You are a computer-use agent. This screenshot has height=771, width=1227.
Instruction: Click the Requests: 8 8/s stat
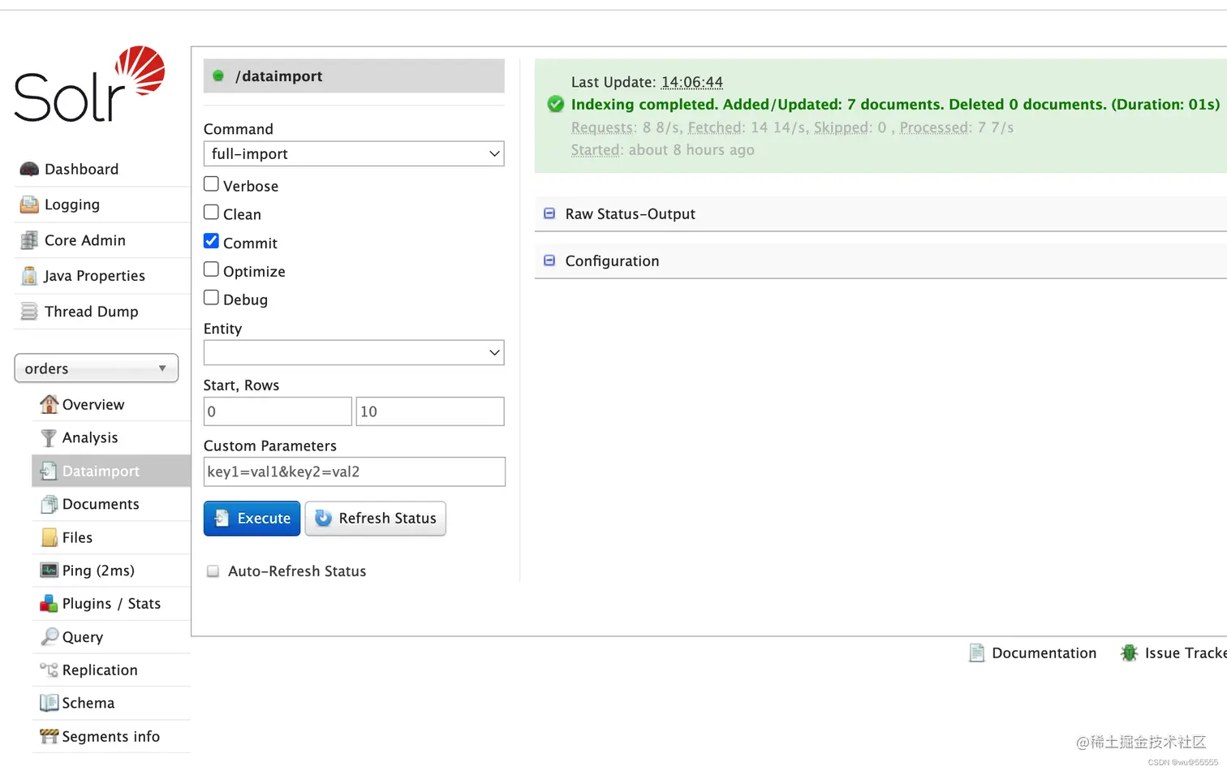tap(626, 127)
